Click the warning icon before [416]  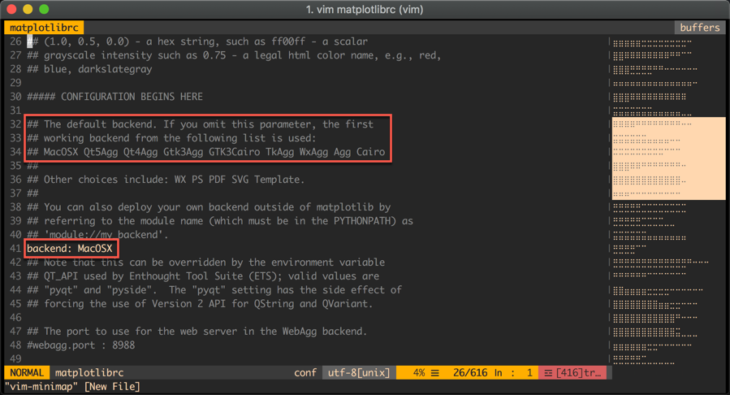548,373
